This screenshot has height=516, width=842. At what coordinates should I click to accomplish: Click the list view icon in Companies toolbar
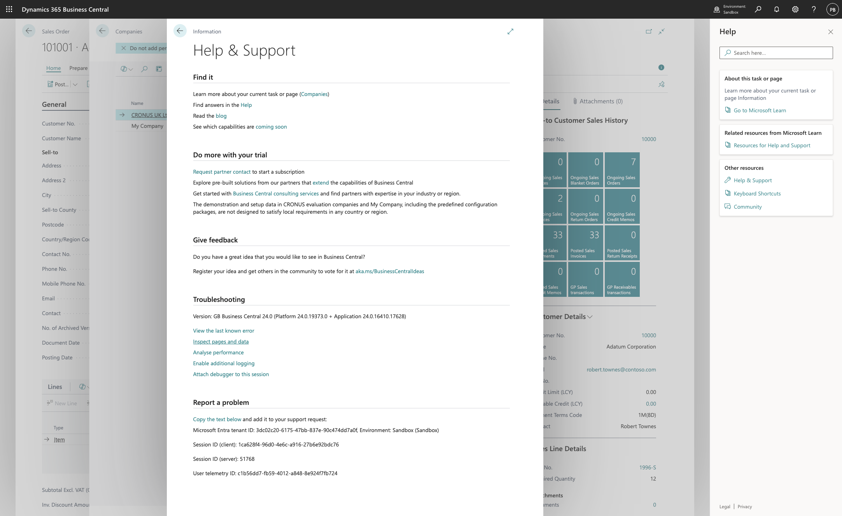(159, 69)
